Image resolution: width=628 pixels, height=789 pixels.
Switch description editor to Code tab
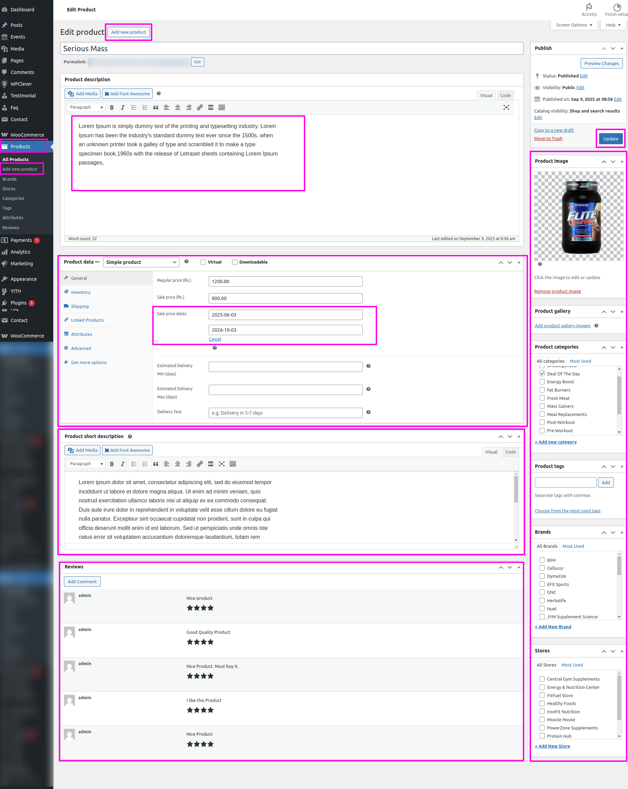coord(505,96)
